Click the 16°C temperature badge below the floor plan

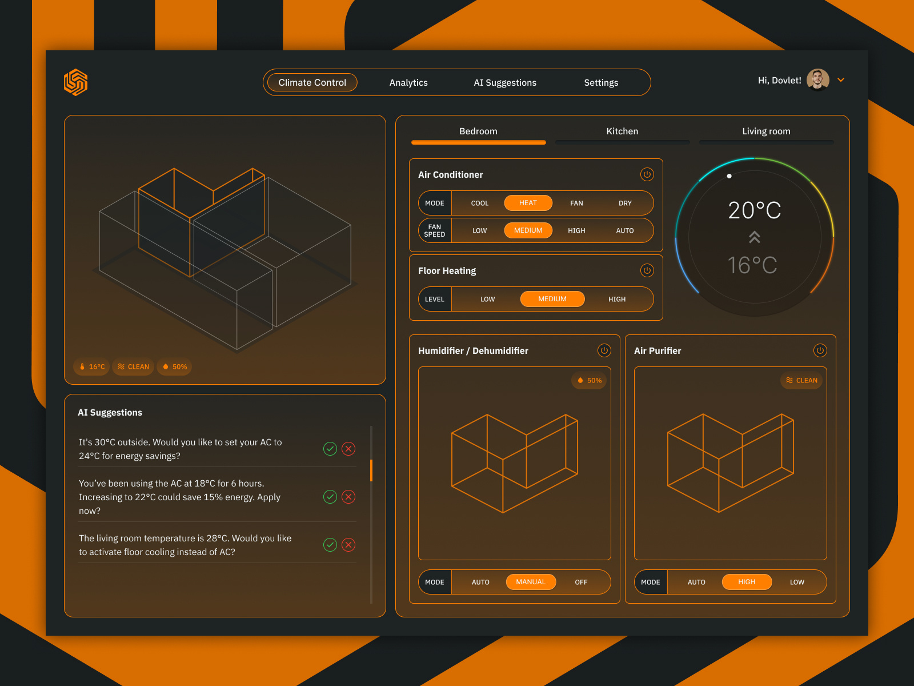pos(91,367)
